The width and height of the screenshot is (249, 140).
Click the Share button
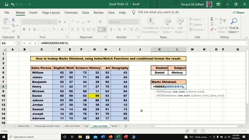point(238,12)
